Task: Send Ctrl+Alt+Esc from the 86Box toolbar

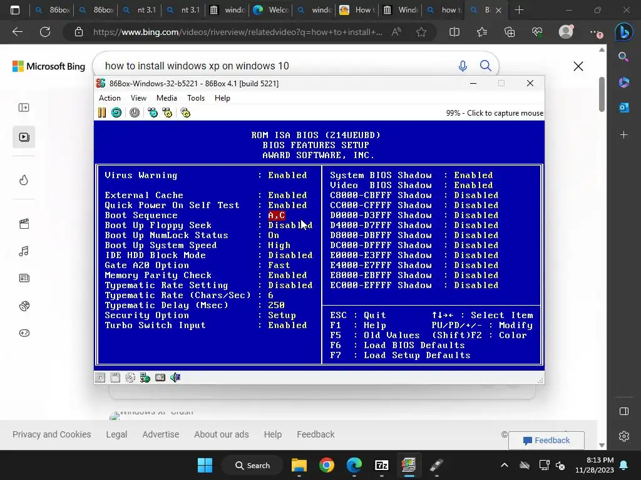Action: click(167, 112)
